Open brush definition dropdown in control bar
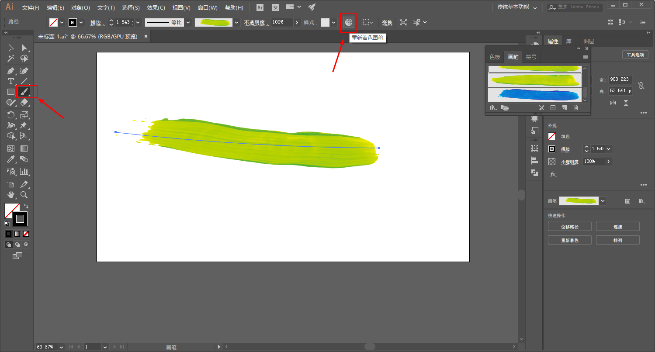The width and height of the screenshot is (655, 352). tap(237, 22)
